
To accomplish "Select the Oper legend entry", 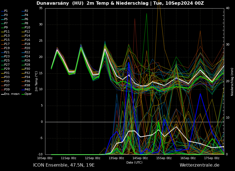I will tap(28, 94).
